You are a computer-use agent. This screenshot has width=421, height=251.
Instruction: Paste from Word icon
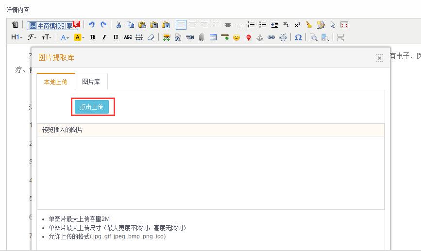(x=166, y=25)
